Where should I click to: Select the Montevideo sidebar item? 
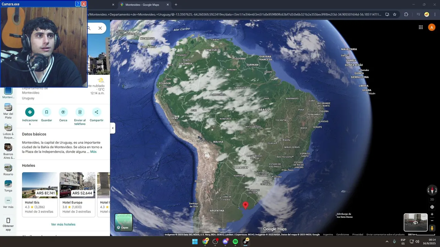click(x=8, y=93)
